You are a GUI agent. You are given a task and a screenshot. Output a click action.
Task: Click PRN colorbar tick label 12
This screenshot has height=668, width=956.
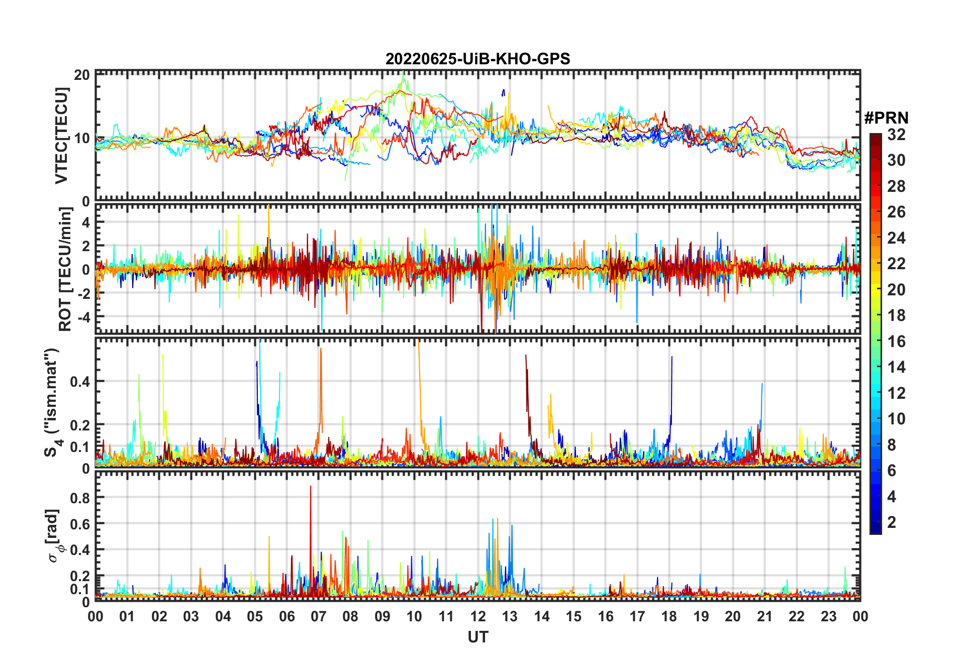pos(897,393)
